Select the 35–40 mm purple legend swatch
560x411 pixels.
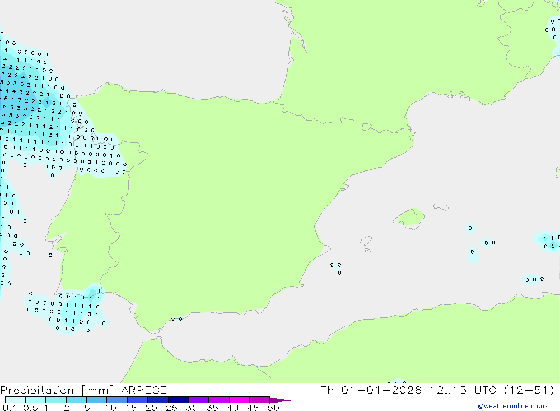pyautogui.click(x=218, y=400)
